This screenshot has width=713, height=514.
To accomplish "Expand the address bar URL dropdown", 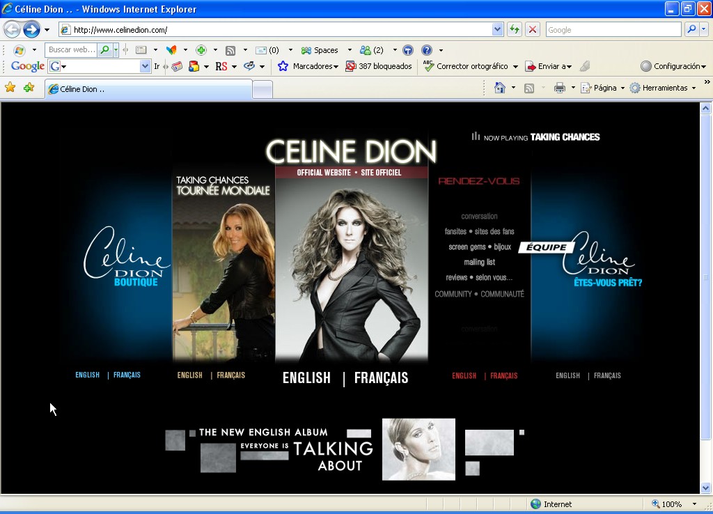I will click(x=497, y=30).
